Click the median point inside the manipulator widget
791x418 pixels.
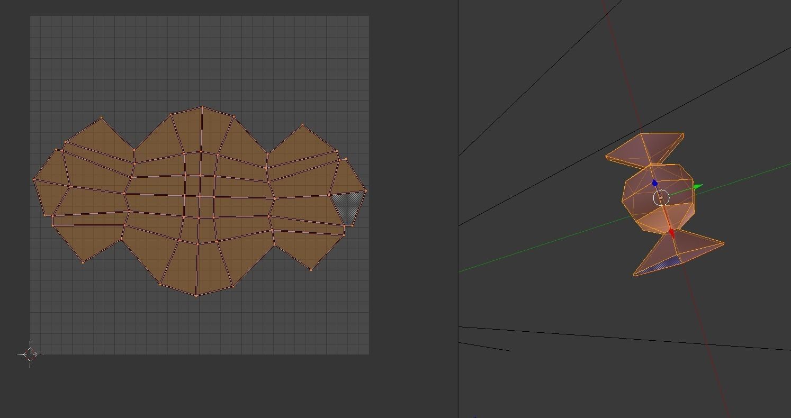(662, 198)
